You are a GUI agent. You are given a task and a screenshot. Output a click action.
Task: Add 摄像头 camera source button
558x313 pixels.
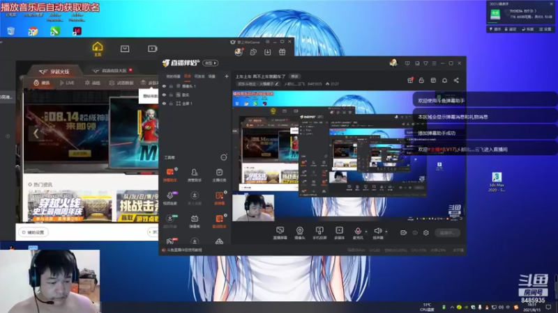coord(300,233)
